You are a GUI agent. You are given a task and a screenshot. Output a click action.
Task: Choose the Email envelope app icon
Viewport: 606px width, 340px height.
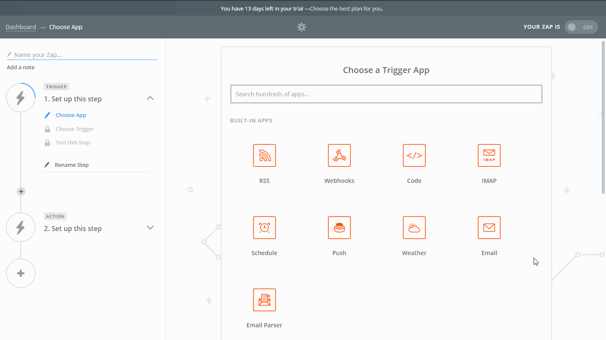click(x=489, y=228)
